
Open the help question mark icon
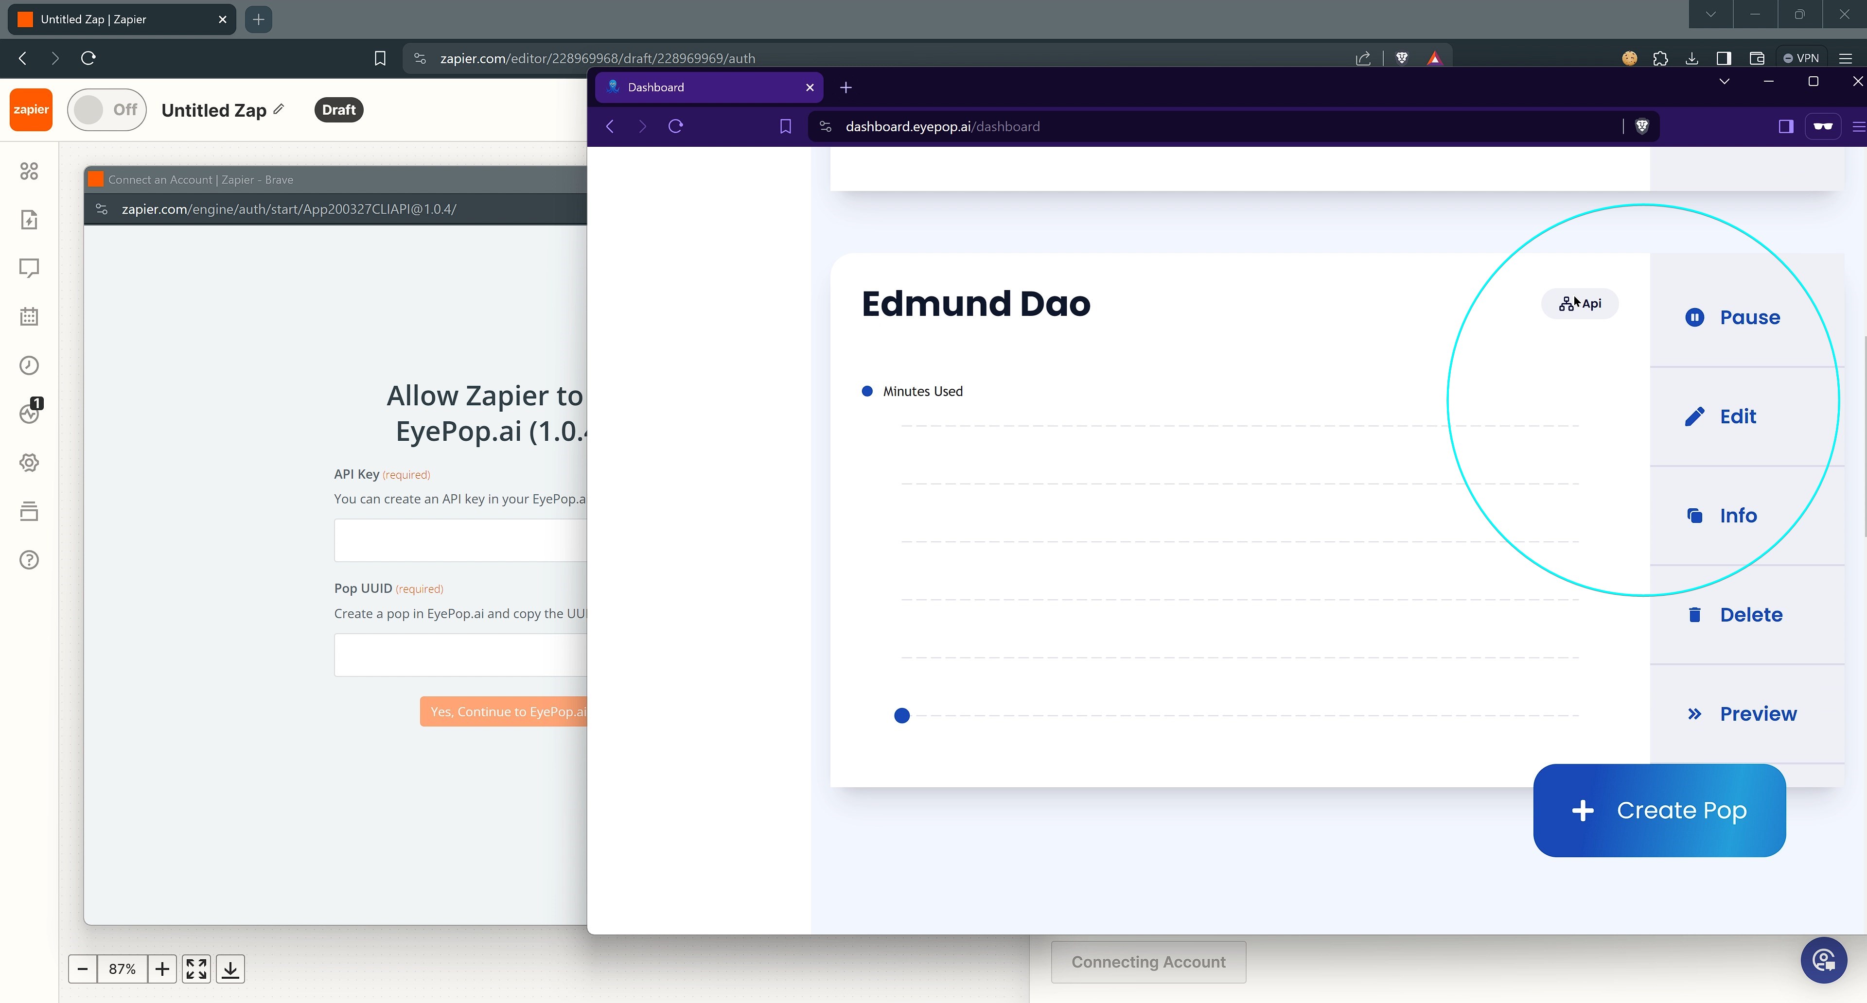[x=29, y=559]
